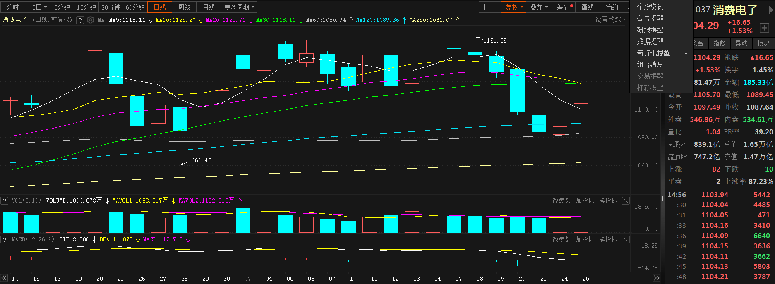Close the VOL indicator panel
This screenshot has height=284, width=775.
pos(626,201)
